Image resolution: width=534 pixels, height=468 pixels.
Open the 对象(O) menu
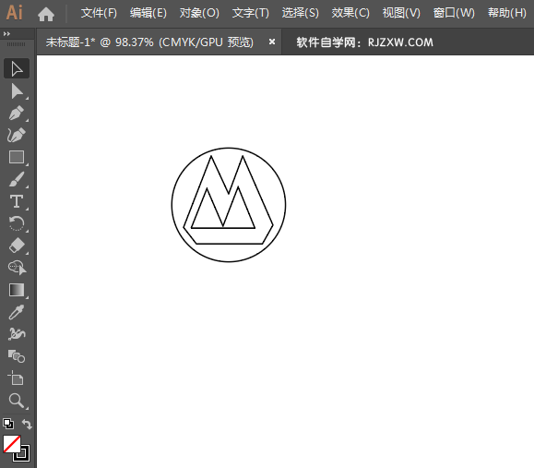click(x=199, y=13)
